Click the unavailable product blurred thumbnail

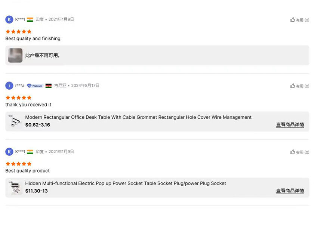(x=15, y=55)
